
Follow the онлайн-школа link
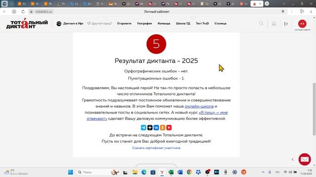point(199,106)
